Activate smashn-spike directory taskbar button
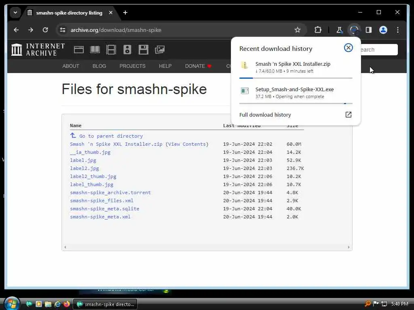414x310 pixels. pos(105,304)
